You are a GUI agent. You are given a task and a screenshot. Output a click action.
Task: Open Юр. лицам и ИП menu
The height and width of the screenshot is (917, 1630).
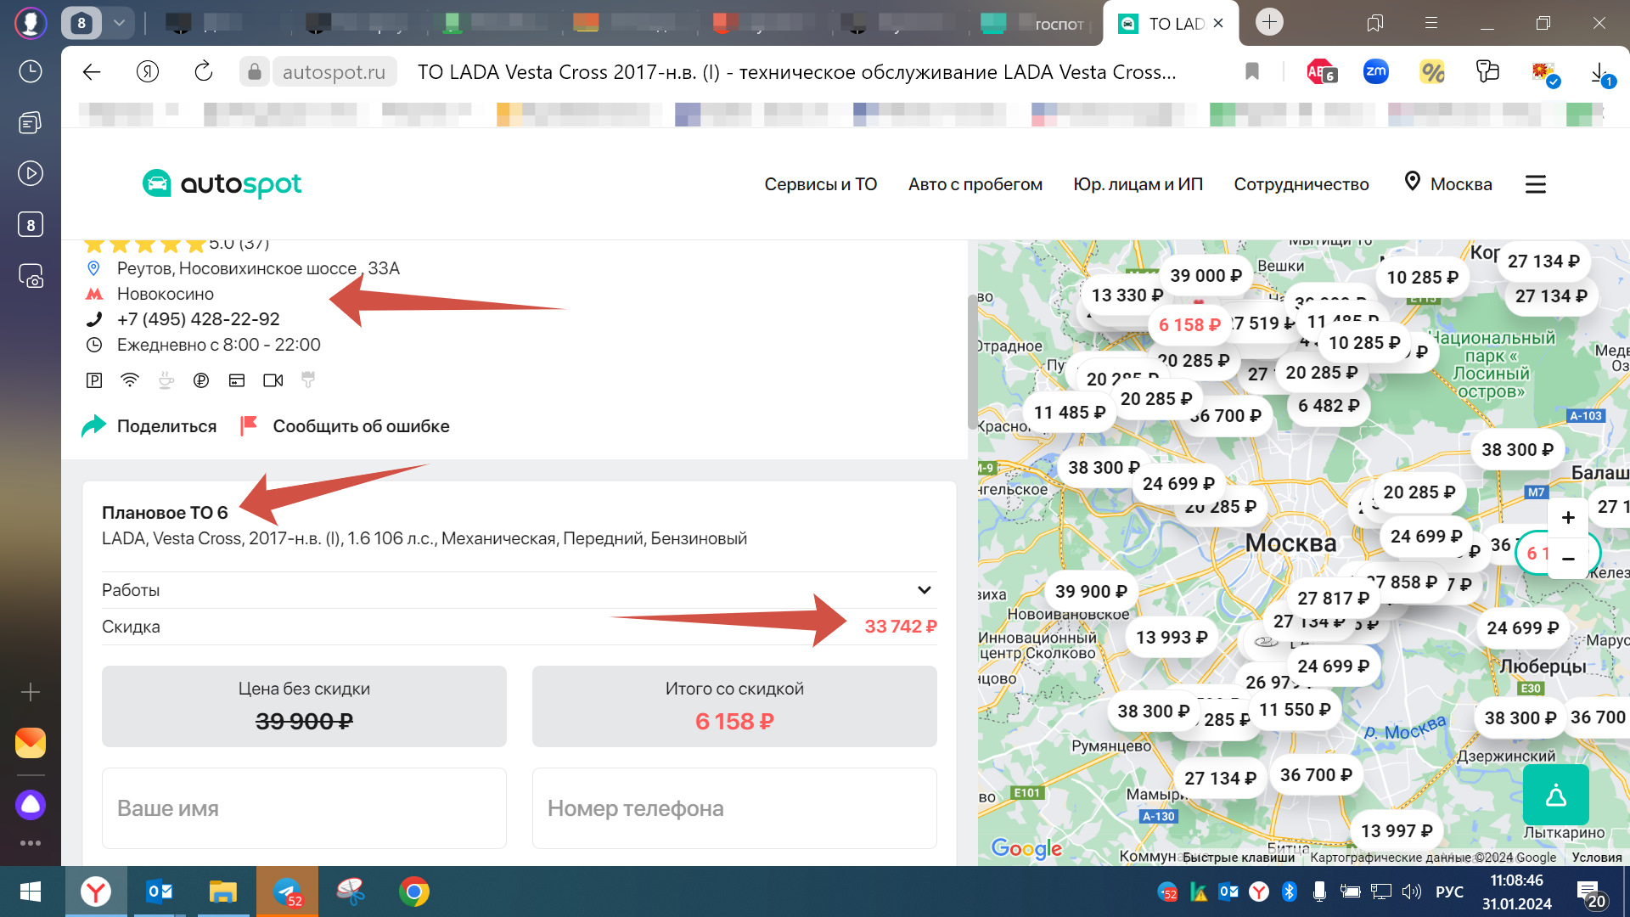(1138, 184)
